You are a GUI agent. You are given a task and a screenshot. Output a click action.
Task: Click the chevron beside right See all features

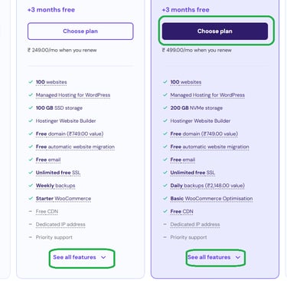point(238,257)
